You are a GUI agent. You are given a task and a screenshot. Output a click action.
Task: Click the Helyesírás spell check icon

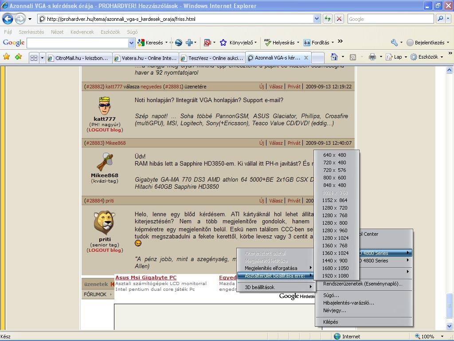[x=267, y=42]
